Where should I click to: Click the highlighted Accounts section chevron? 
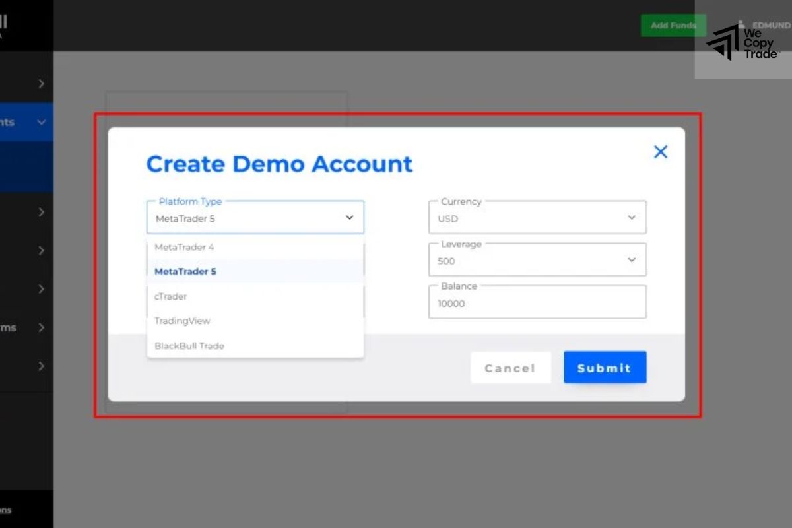42,122
